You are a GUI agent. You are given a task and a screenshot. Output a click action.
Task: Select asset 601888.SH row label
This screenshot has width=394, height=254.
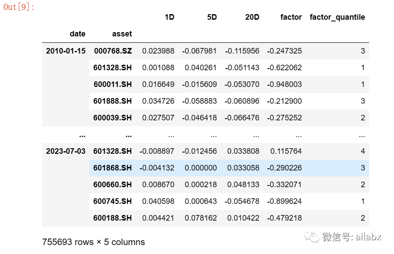[x=112, y=101]
